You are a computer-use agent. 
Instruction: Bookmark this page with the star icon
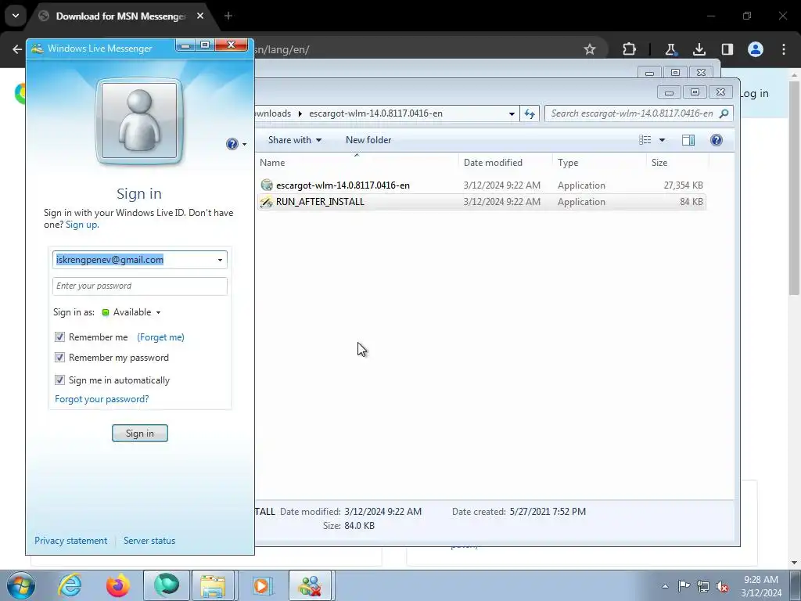(590, 49)
